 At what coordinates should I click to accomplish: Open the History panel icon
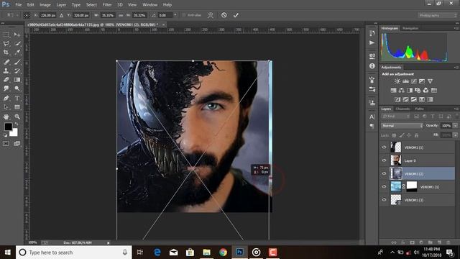(372, 33)
